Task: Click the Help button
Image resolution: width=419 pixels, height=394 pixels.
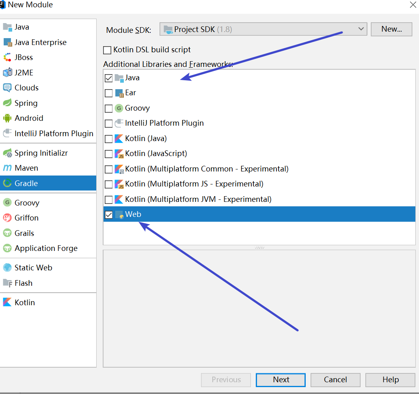Action: [x=390, y=379]
